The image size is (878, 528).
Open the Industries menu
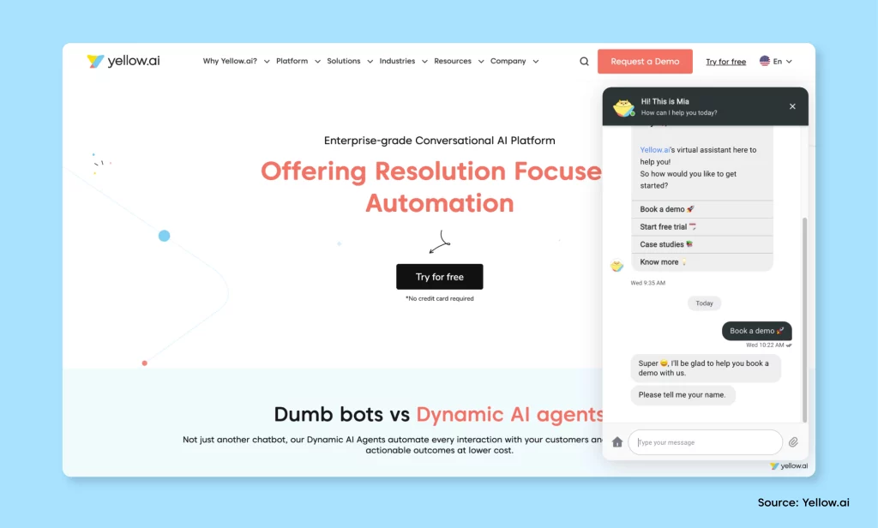[397, 61]
